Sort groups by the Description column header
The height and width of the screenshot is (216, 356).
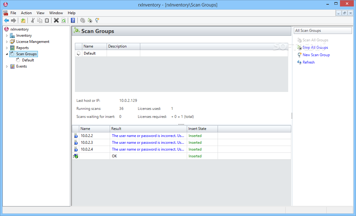(123, 46)
